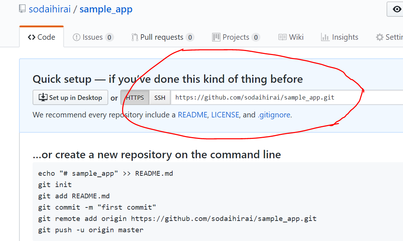Click the Insights graph icon
The width and height of the screenshot is (403, 241).
click(325, 37)
